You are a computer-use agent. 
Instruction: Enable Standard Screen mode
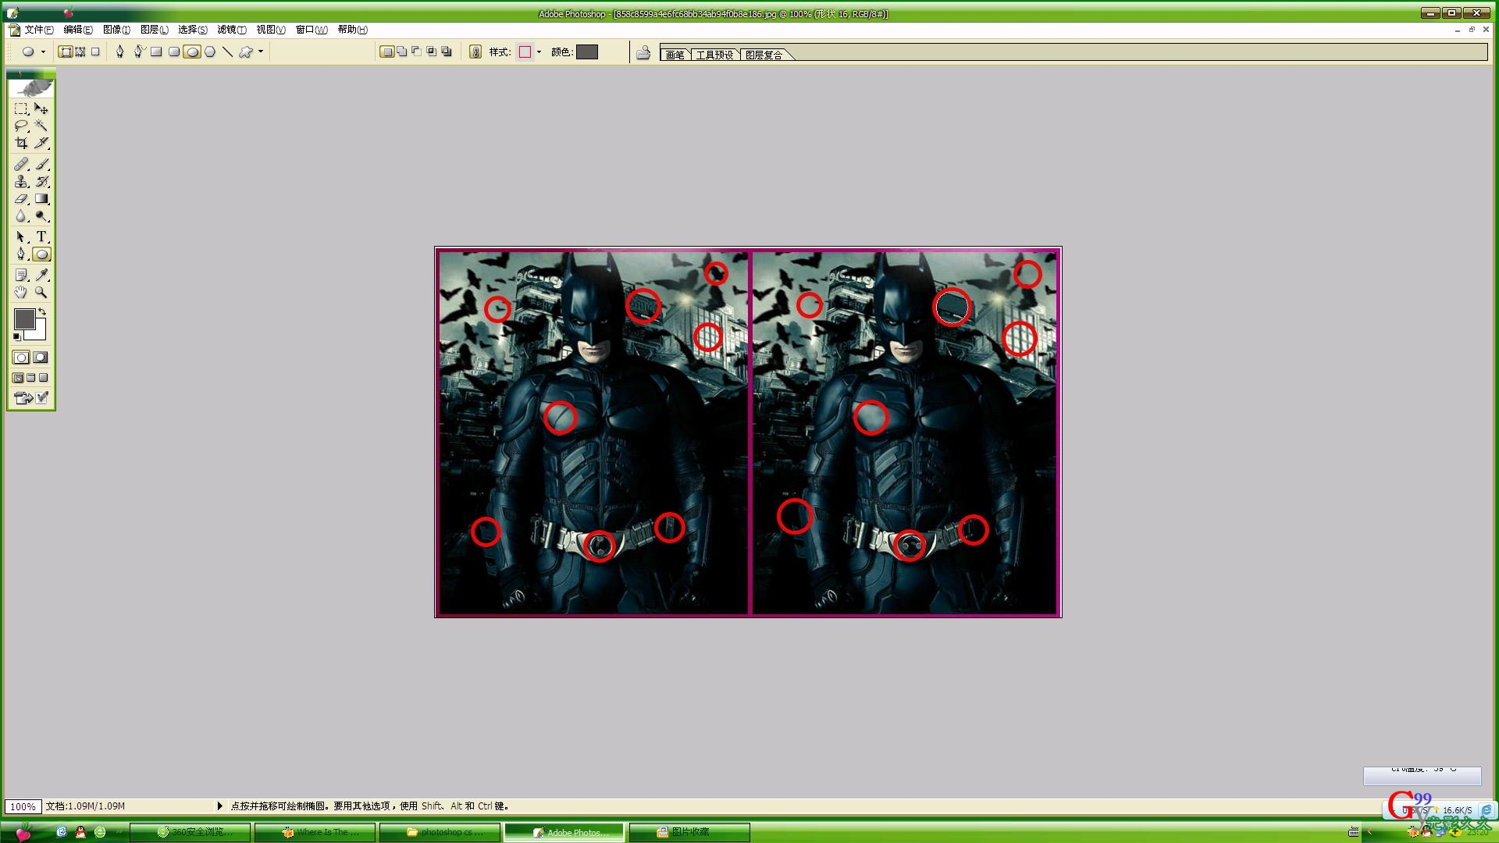tap(18, 378)
